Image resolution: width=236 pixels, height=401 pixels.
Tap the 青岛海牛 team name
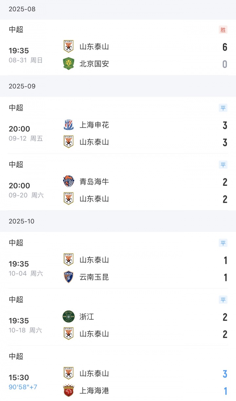[94, 181]
